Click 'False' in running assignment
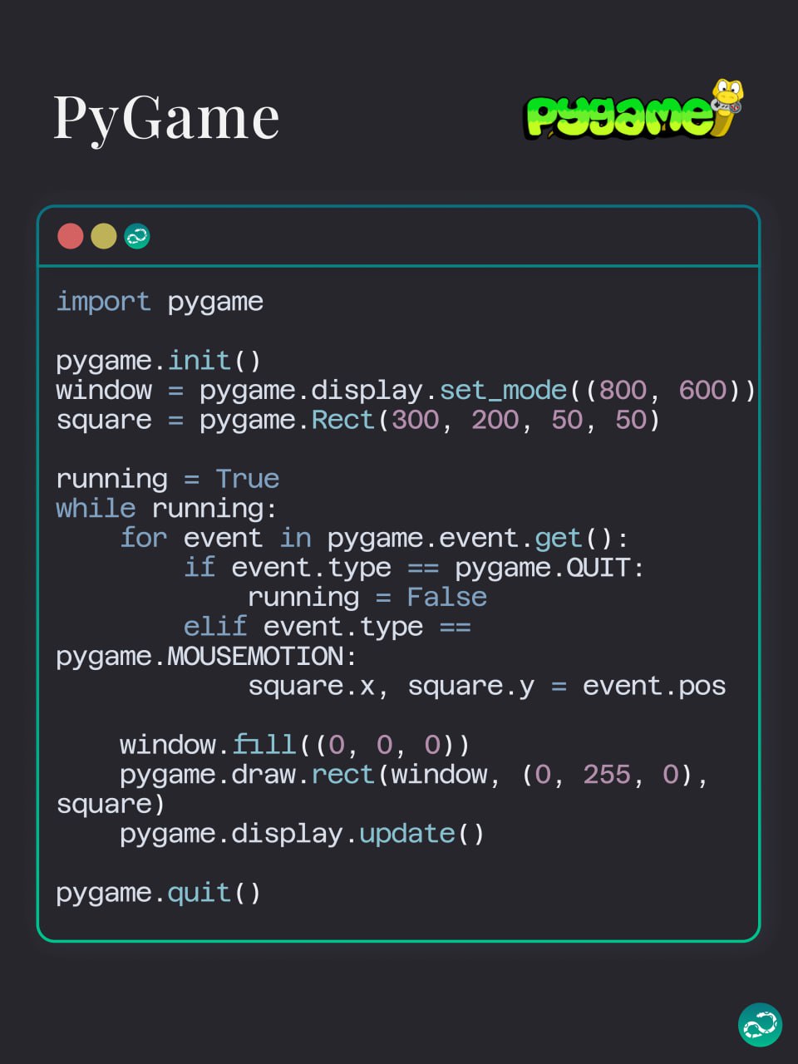Screen dimensions: 798x1064 pos(446,597)
